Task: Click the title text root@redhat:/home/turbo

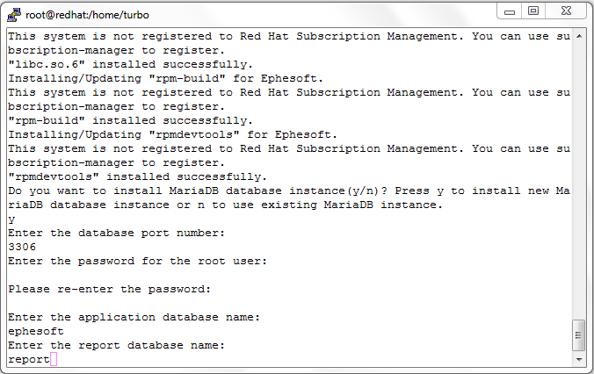Action: coord(88,15)
